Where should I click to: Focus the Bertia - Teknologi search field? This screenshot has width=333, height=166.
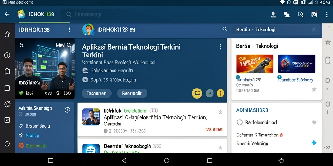(275, 30)
